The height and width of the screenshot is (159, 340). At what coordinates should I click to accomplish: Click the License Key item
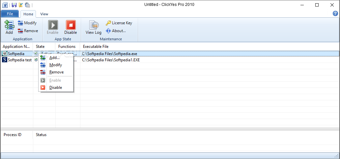[119, 23]
